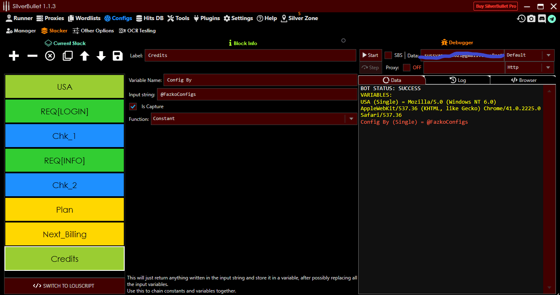
Task: Duplicate the selected block
Action: tap(67, 56)
